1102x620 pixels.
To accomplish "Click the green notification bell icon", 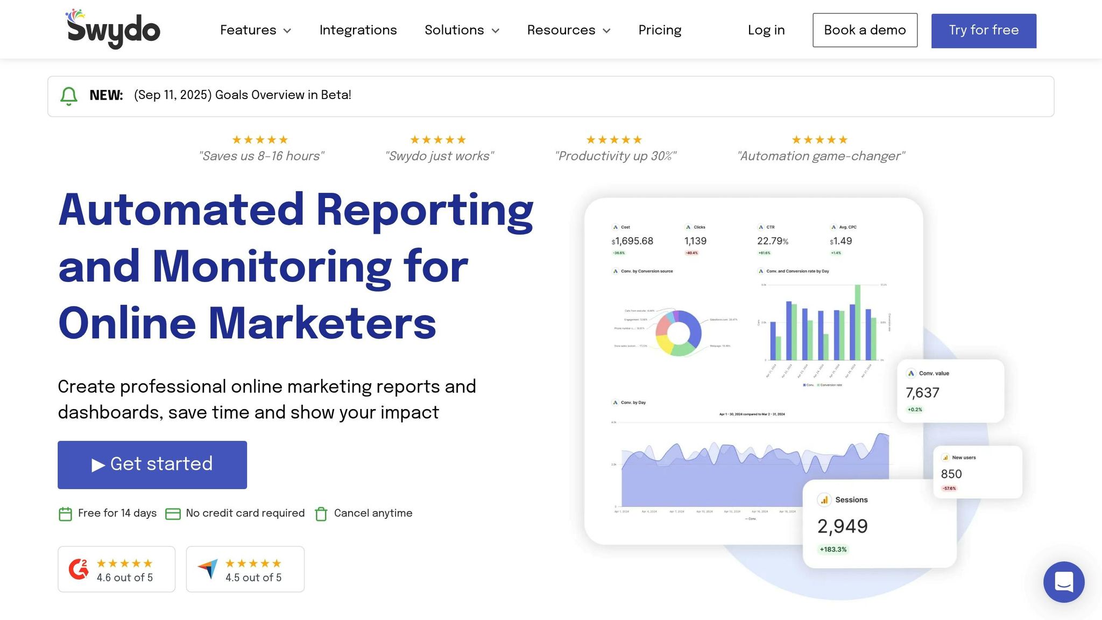I will pyautogui.click(x=69, y=96).
